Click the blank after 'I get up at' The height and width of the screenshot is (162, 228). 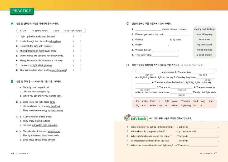(x=203, y=127)
